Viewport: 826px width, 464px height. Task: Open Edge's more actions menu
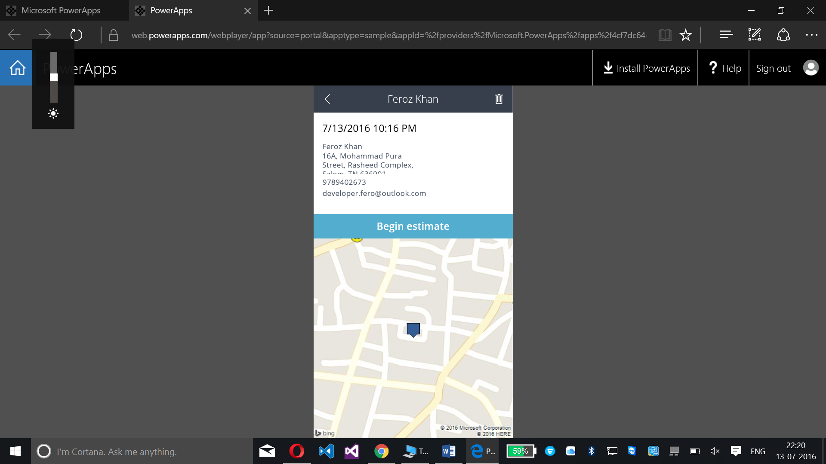tap(811, 35)
